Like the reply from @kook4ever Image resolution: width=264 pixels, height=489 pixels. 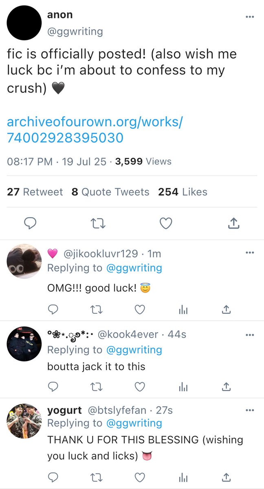[x=140, y=386]
